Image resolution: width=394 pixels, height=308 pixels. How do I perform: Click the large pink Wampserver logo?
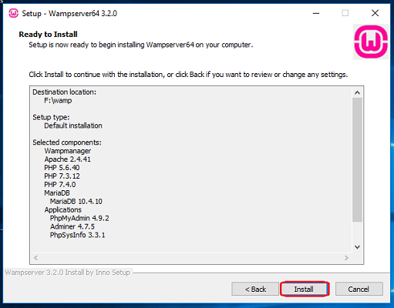point(371,42)
